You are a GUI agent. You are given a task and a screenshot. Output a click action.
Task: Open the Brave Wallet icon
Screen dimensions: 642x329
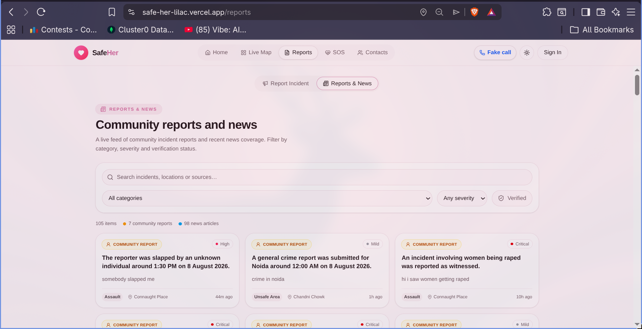601,12
